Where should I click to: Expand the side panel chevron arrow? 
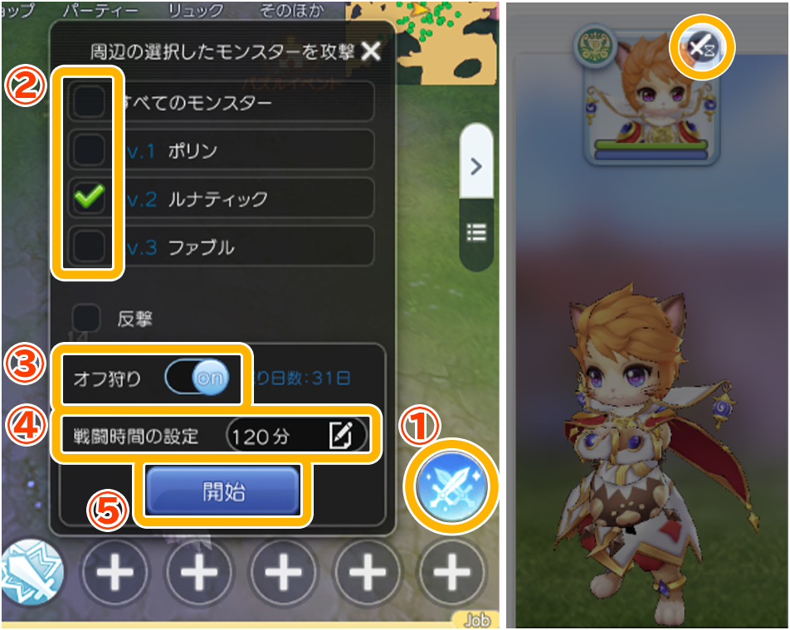coord(475,166)
